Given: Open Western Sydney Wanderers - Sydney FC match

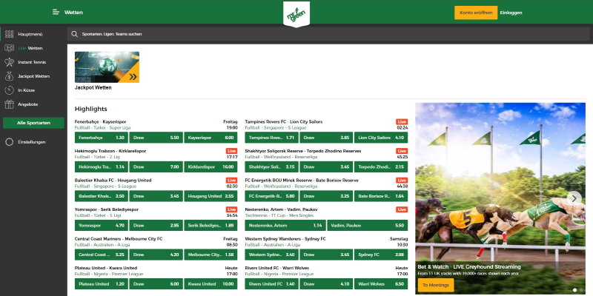Looking at the screenshot, I should (285, 239).
